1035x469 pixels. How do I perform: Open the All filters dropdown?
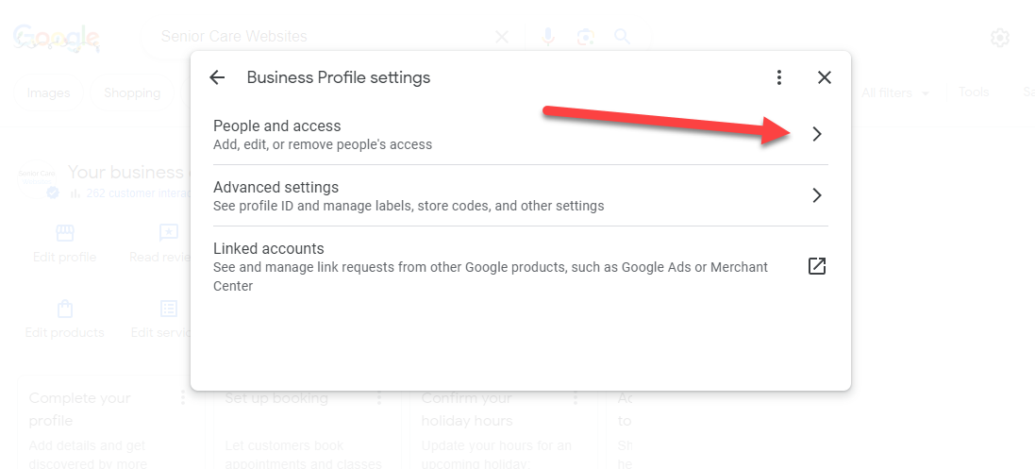895,93
